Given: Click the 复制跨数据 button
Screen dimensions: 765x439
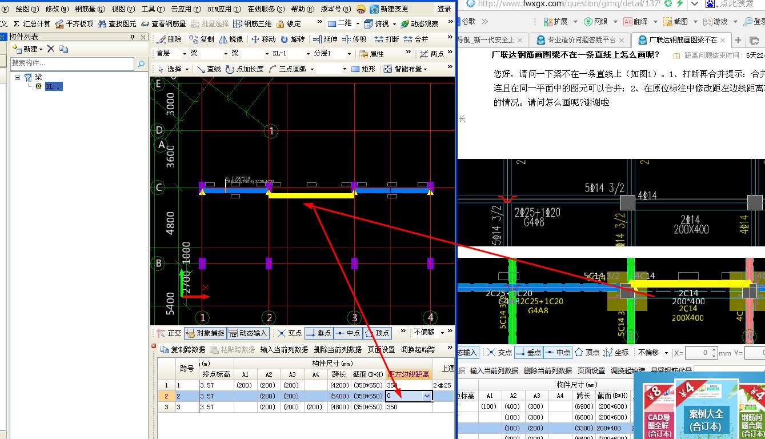Looking at the screenshot, I should (x=183, y=349).
